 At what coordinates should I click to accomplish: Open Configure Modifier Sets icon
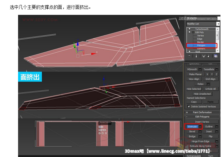tap(216, 56)
